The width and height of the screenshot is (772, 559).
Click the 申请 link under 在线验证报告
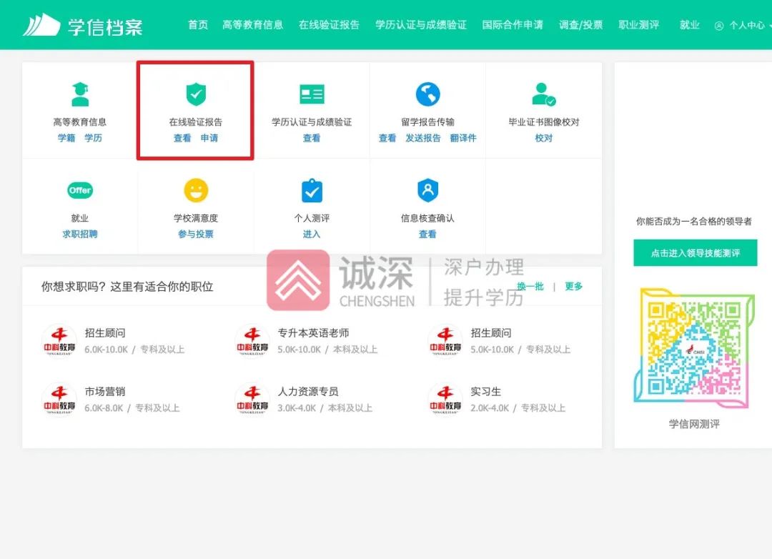tap(209, 138)
